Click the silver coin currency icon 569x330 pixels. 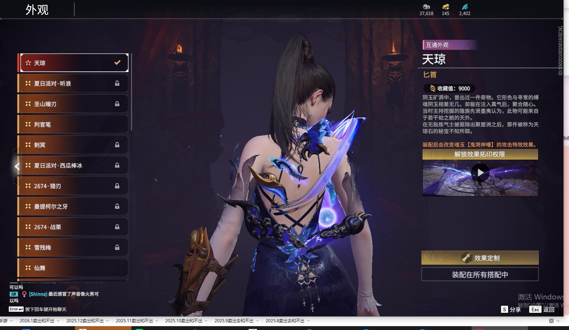click(x=426, y=7)
